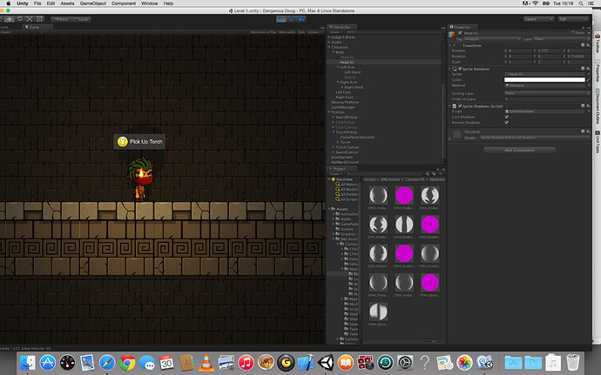Select Moving Platform in Hierarchy
The image size is (601, 375).
coord(345,103)
